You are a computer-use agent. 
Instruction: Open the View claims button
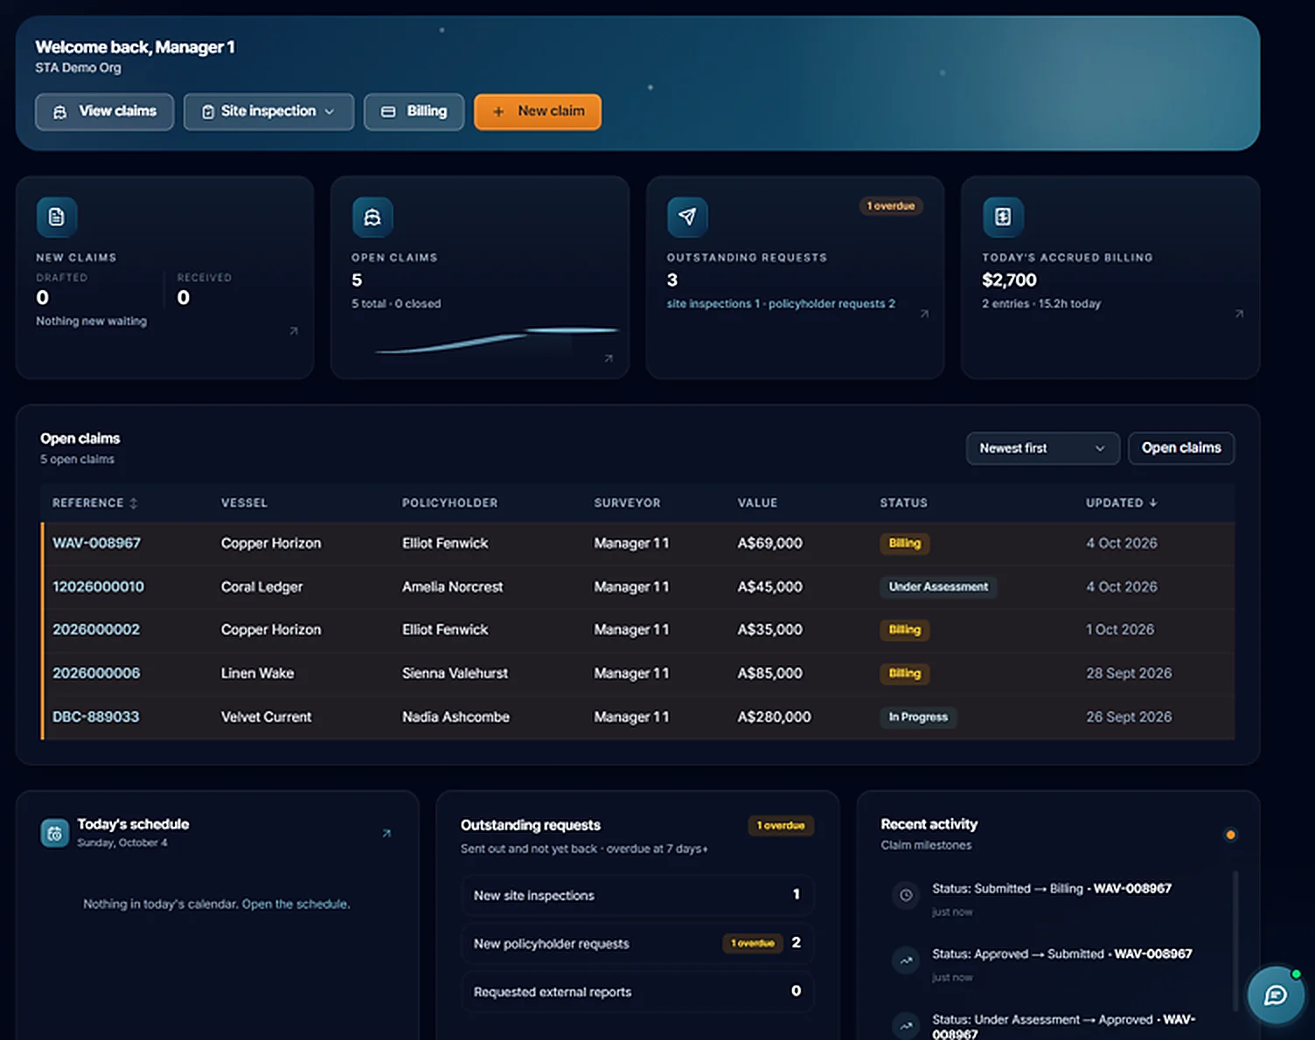[x=104, y=112]
